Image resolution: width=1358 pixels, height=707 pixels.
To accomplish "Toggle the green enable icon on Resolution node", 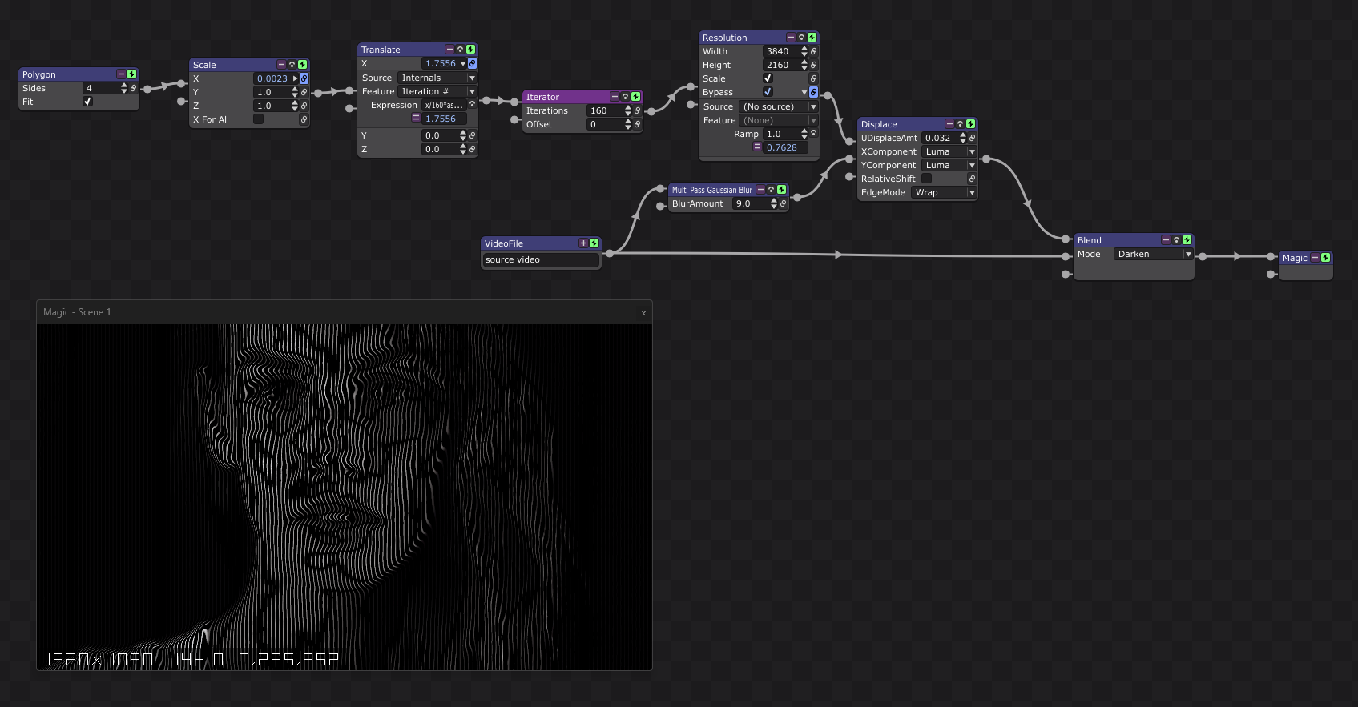I will 812,38.
